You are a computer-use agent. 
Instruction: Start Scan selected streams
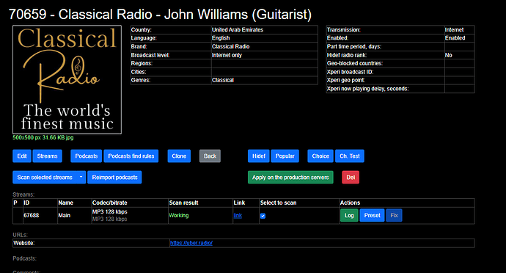[45, 178]
